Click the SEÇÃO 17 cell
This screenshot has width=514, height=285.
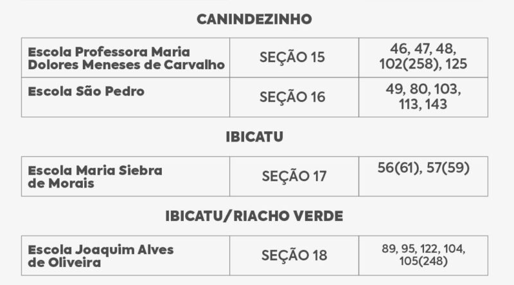pyautogui.click(x=294, y=176)
